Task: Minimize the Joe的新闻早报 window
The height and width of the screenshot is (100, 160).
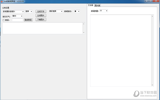Action: point(147,1)
